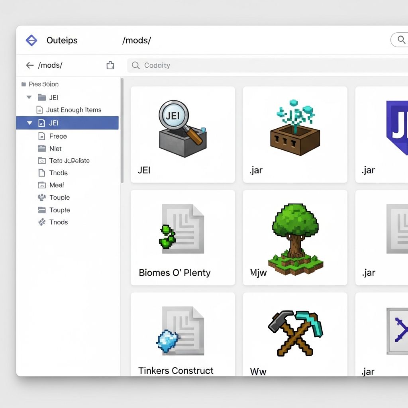Click the search button in the top-right corner
Image resolution: width=408 pixels, height=408 pixels.
[400, 40]
